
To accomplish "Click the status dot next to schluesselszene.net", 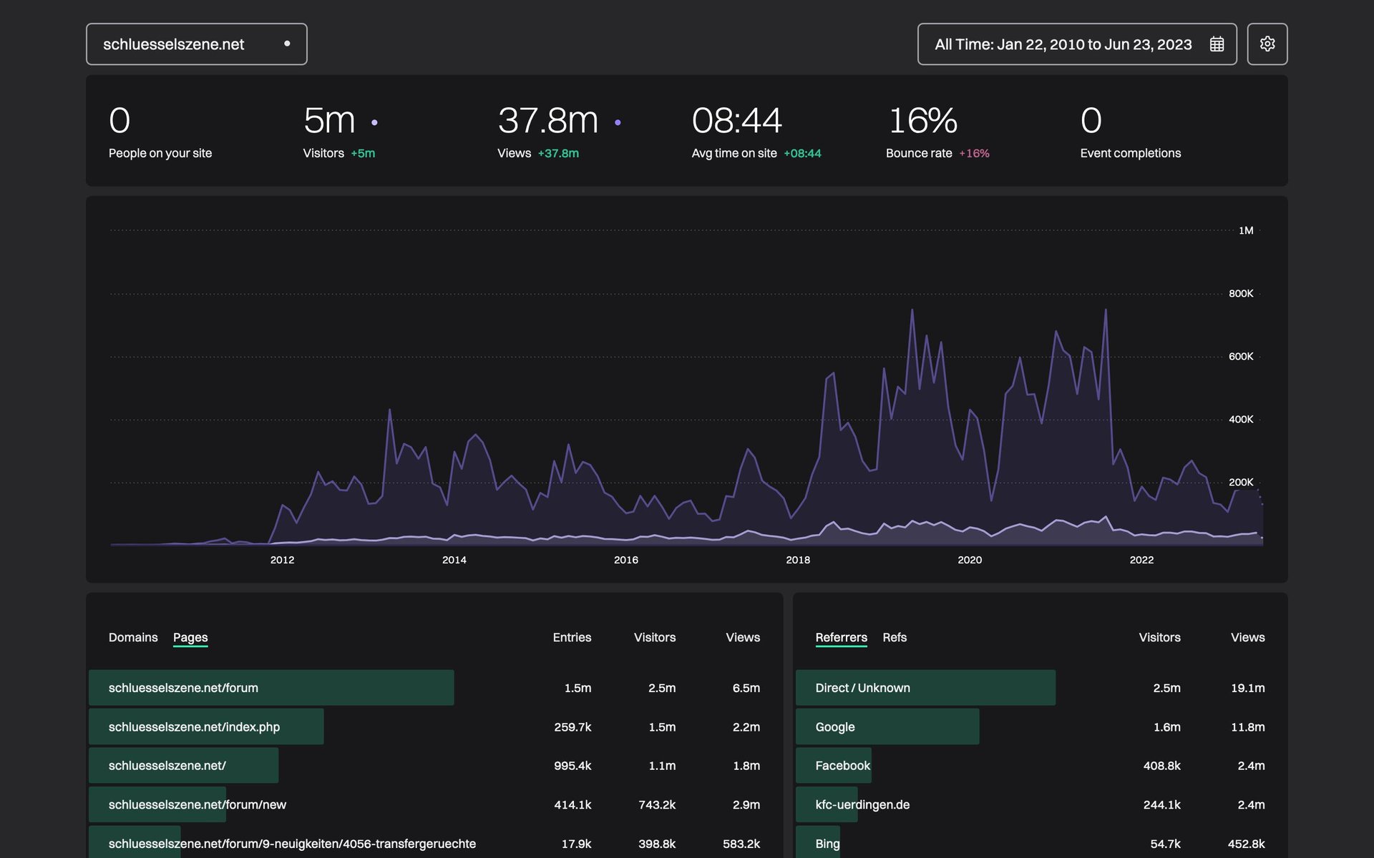I will [x=288, y=44].
